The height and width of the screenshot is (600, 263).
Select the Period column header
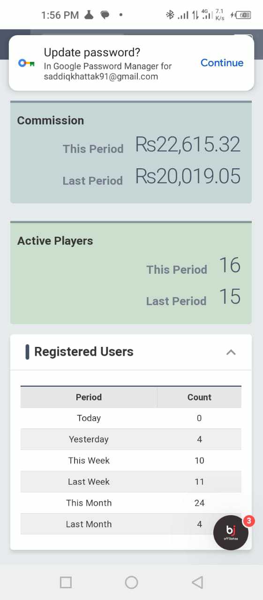click(89, 397)
